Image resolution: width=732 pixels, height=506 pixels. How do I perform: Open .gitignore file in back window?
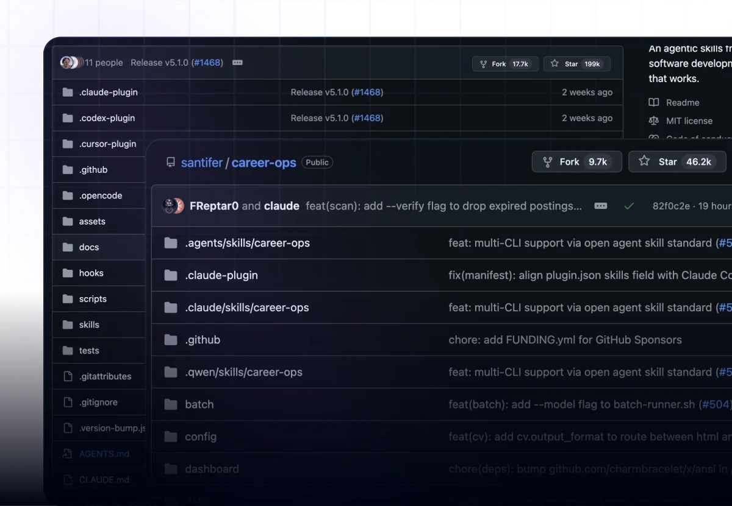[x=98, y=402]
